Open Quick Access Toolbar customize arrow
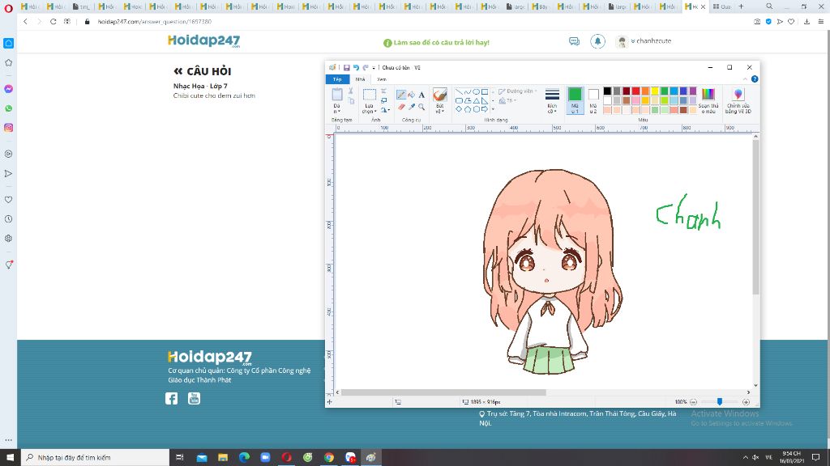This screenshot has height=466, width=830. pos(374,68)
